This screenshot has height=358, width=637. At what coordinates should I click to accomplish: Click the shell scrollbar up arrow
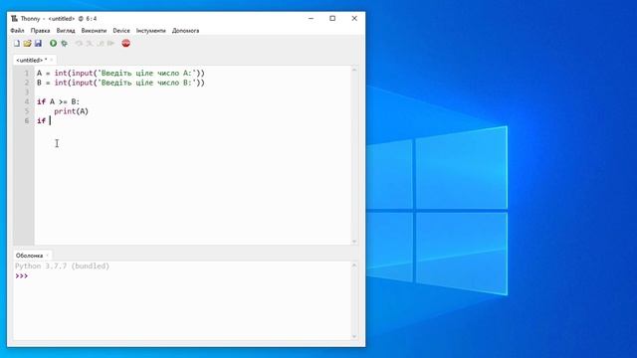tap(354, 266)
